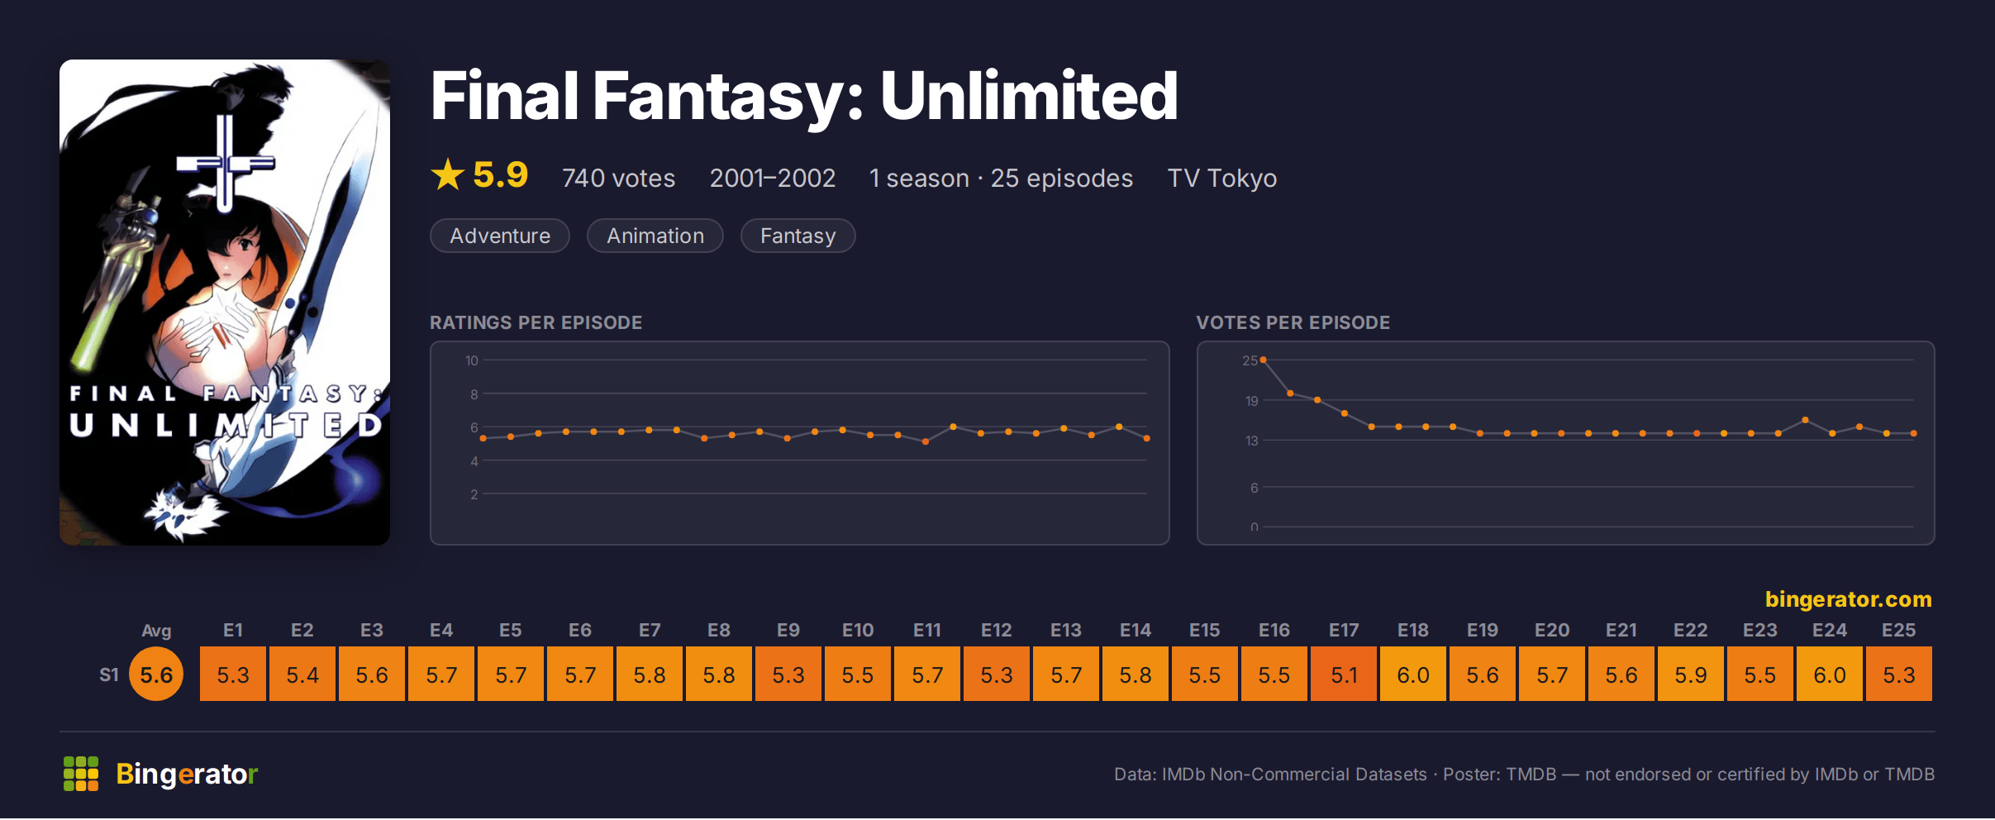
Task: Click first point in votes chart
Action: pyautogui.click(x=1263, y=360)
